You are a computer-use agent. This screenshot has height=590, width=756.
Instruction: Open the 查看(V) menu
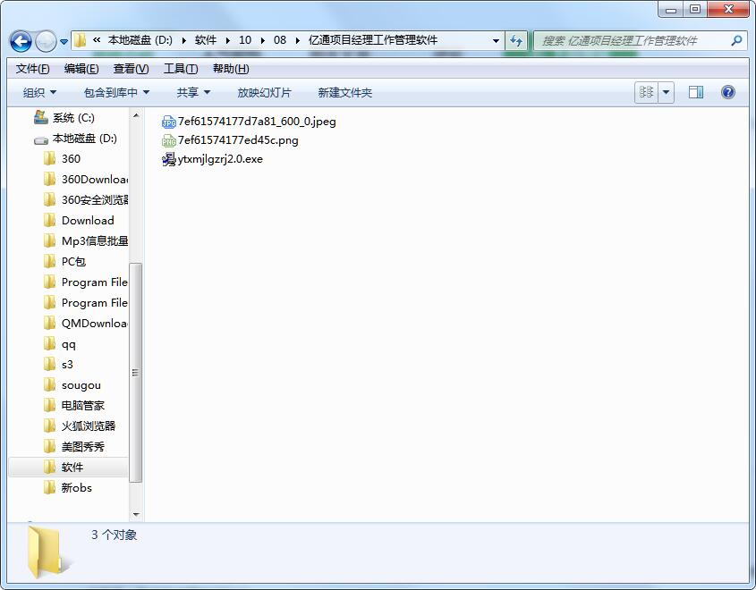[x=131, y=69]
